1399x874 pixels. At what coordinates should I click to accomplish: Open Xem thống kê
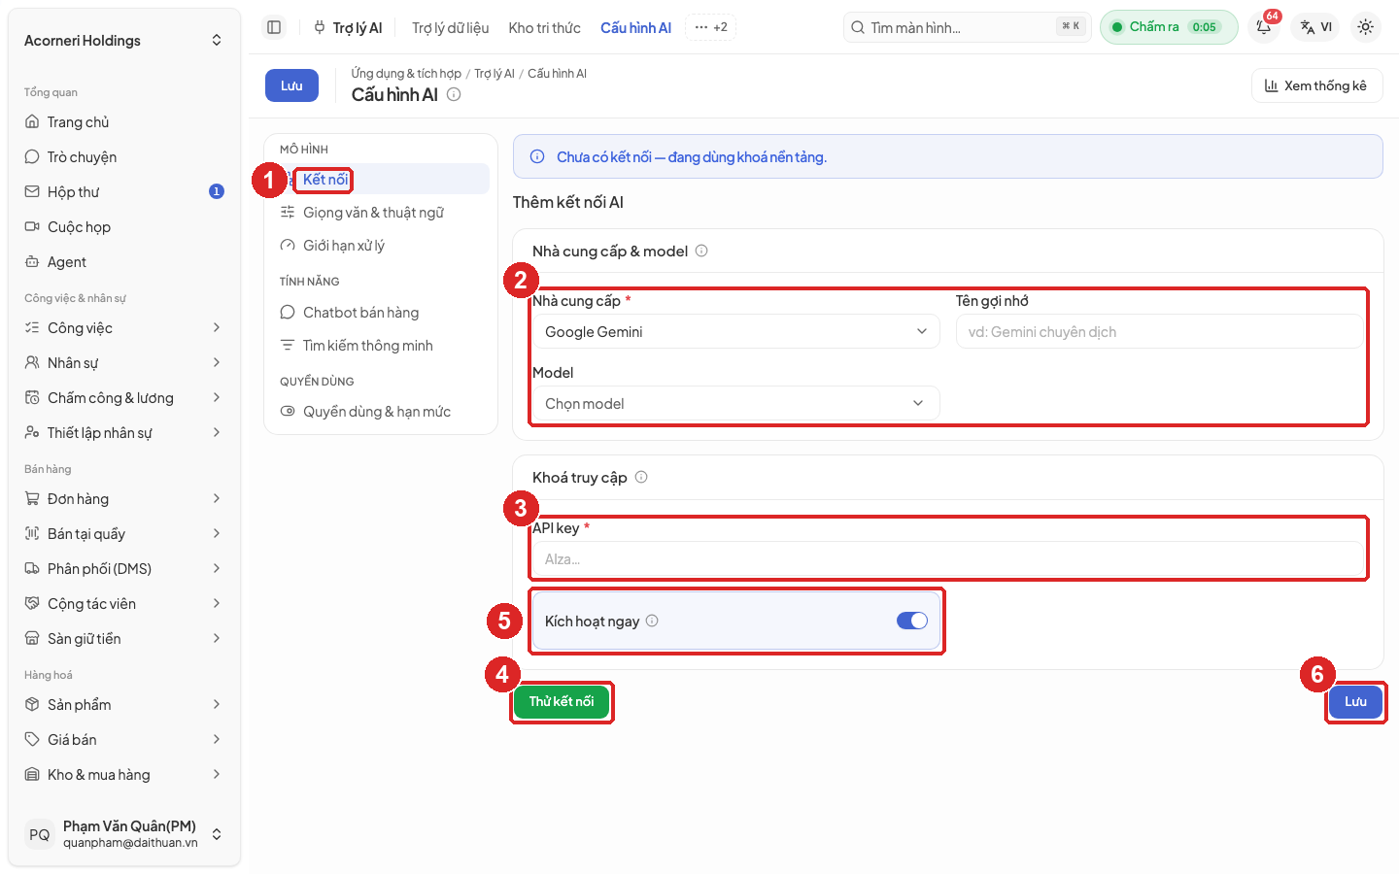click(1316, 85)
